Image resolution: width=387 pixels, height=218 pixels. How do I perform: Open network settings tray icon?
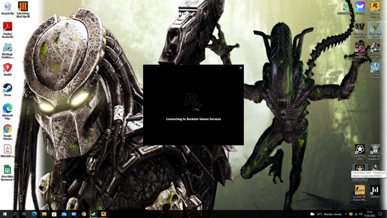coord(356,214)
